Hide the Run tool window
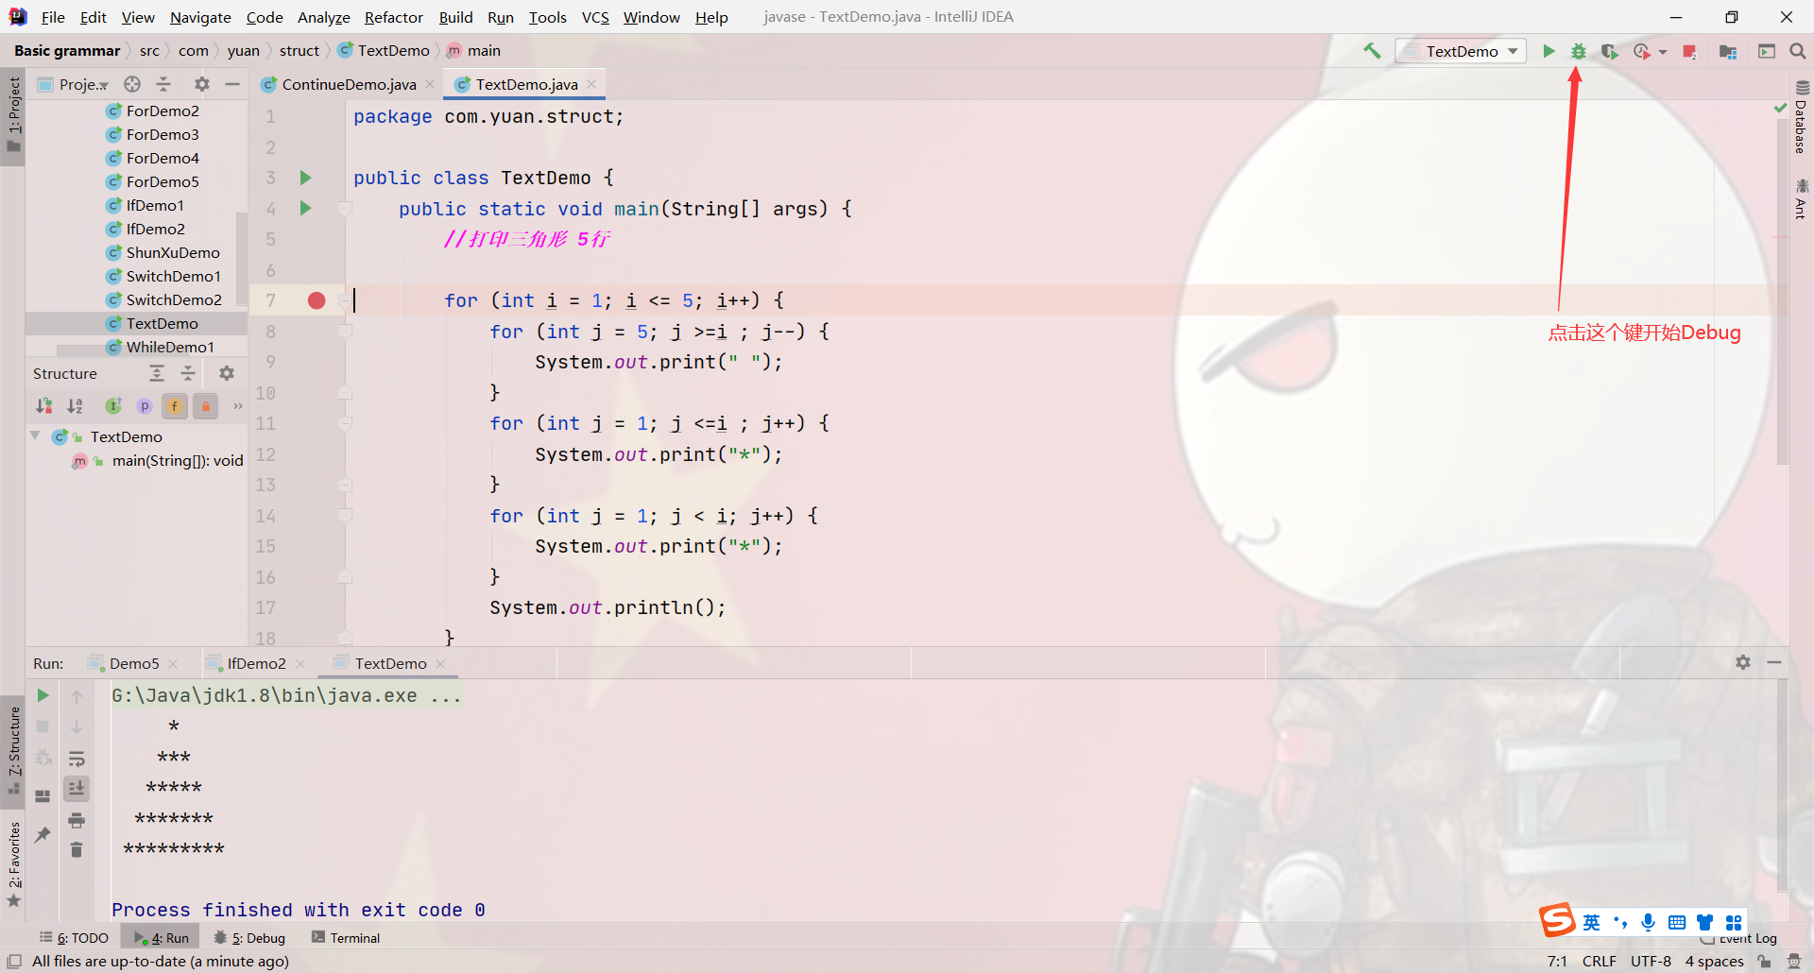 coord(1774,662)
